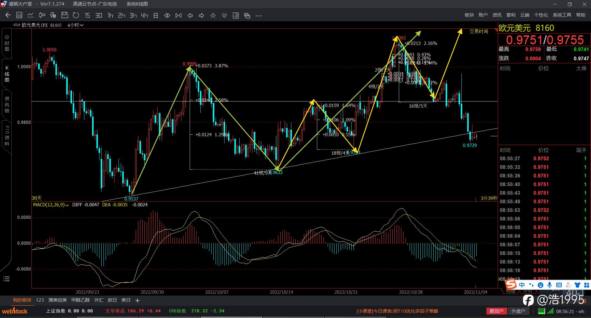
Task: Click the back arrow in the toolbar
Action: point(8,15)
